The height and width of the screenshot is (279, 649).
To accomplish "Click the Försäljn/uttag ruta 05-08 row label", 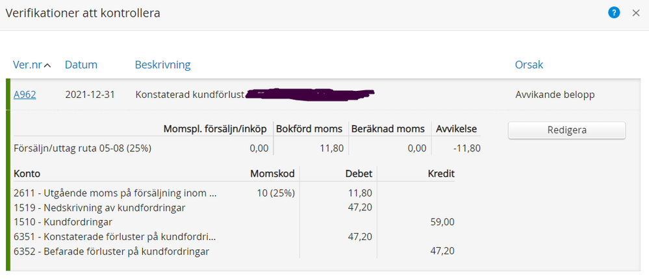I will click(x=83, y=148).
